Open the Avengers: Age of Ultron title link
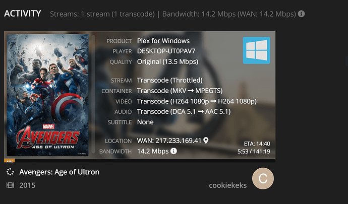The image size is (348, 204). pyautogui.click(x=59, y=172)
